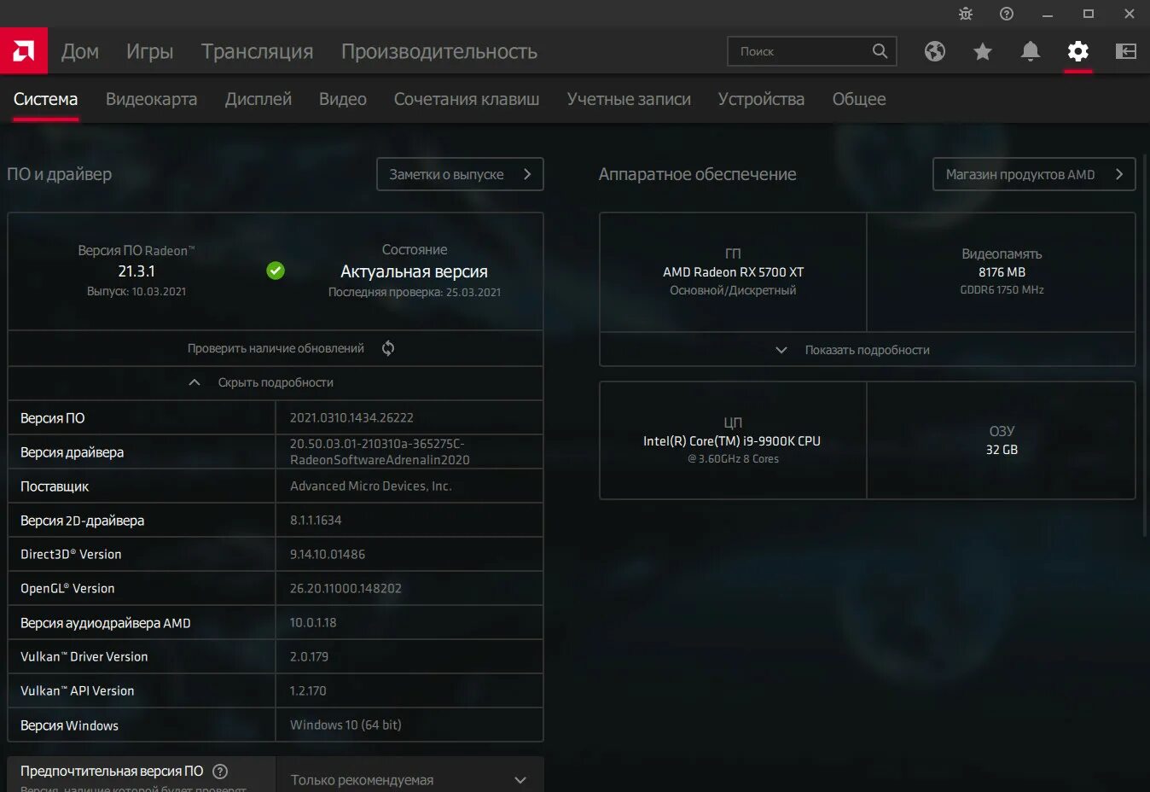Click the Актуальная версия status text

coord(414,271)
